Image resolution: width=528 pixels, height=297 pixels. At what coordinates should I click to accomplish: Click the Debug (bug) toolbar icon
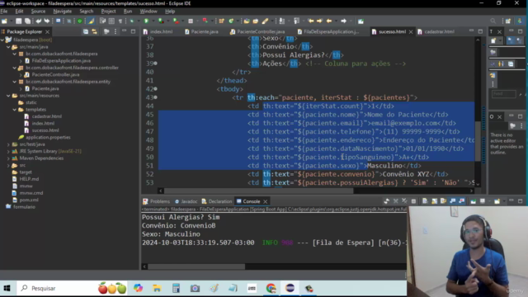pyautogui.click(x=132, y=21)
